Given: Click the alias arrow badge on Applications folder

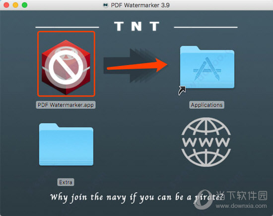Looking at the screenshot, I should (182, 90).
